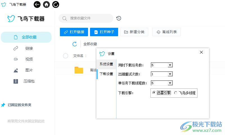Reload using the circular refresh icon in title bar

point(55,4)
